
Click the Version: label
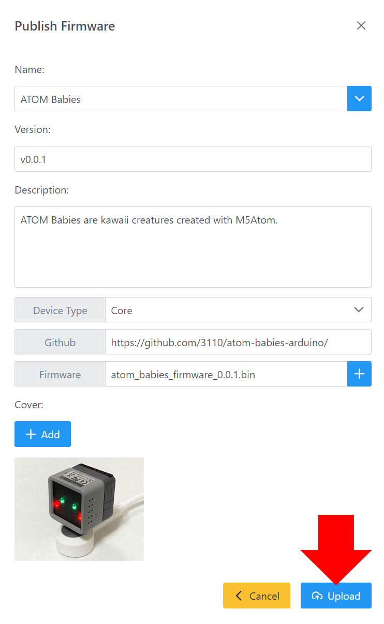pos(33,129)
